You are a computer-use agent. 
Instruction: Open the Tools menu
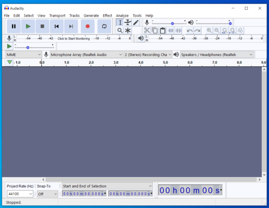137,16
